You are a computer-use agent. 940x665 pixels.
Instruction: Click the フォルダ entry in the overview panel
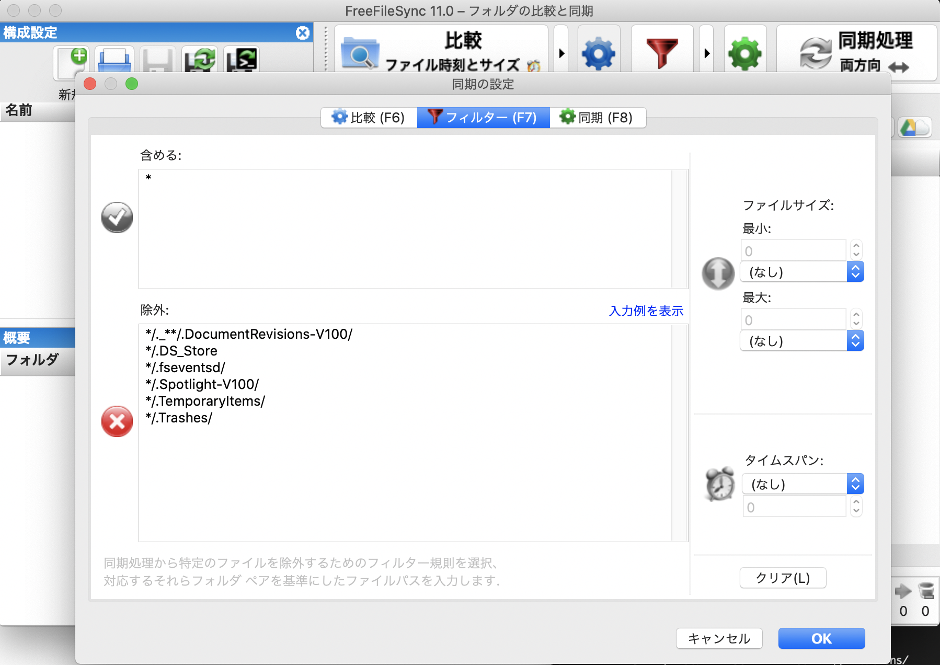point(32,360)
